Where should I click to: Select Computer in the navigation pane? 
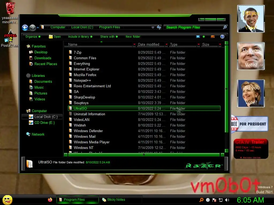(x=39, y=111)
